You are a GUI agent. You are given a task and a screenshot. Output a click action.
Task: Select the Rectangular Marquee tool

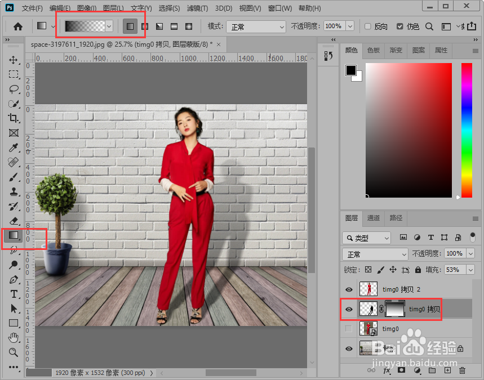tap(14, 74)
